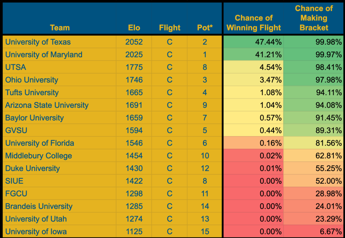Click the Flight column header

169,28
